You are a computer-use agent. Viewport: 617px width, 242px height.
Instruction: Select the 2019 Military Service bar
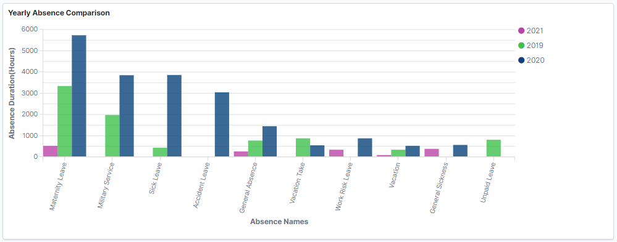[112, 135]
